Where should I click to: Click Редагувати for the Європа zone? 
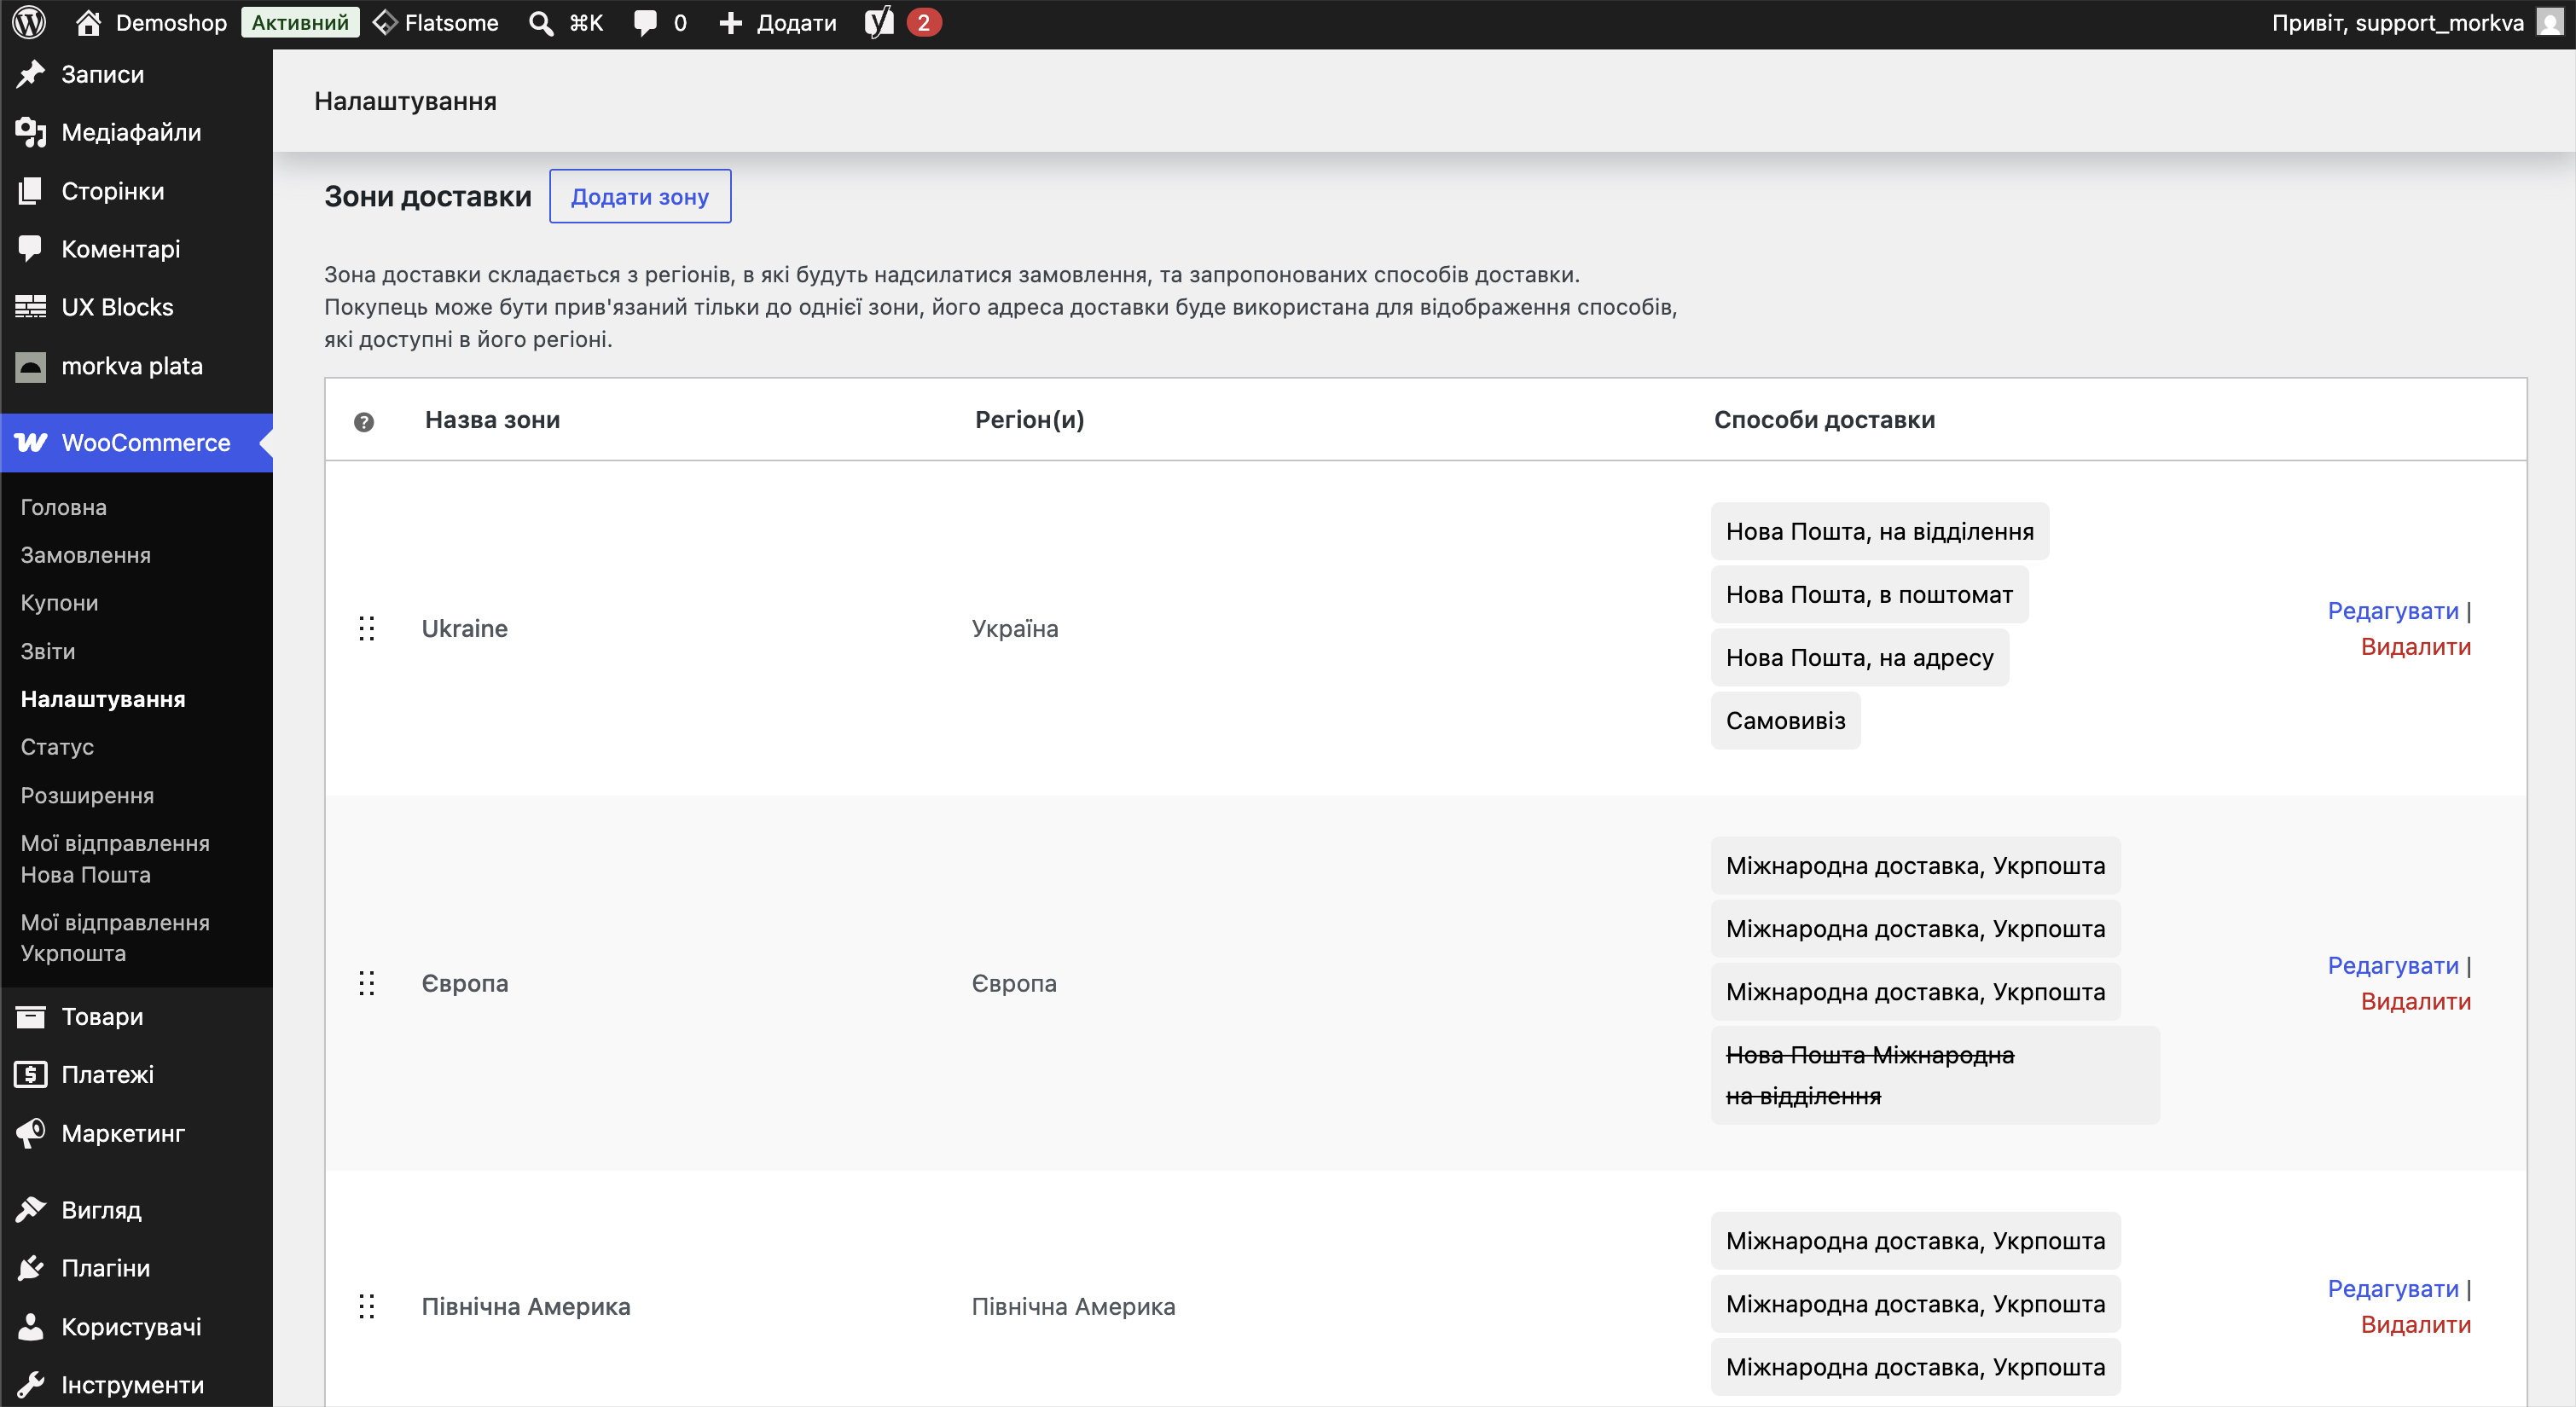click(x=2393, y=965)
